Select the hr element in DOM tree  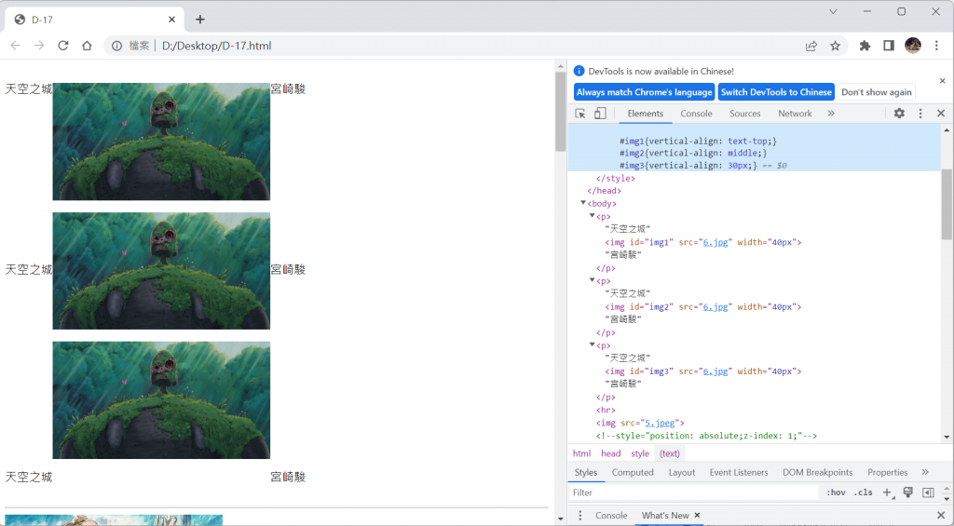coord(606,410)
